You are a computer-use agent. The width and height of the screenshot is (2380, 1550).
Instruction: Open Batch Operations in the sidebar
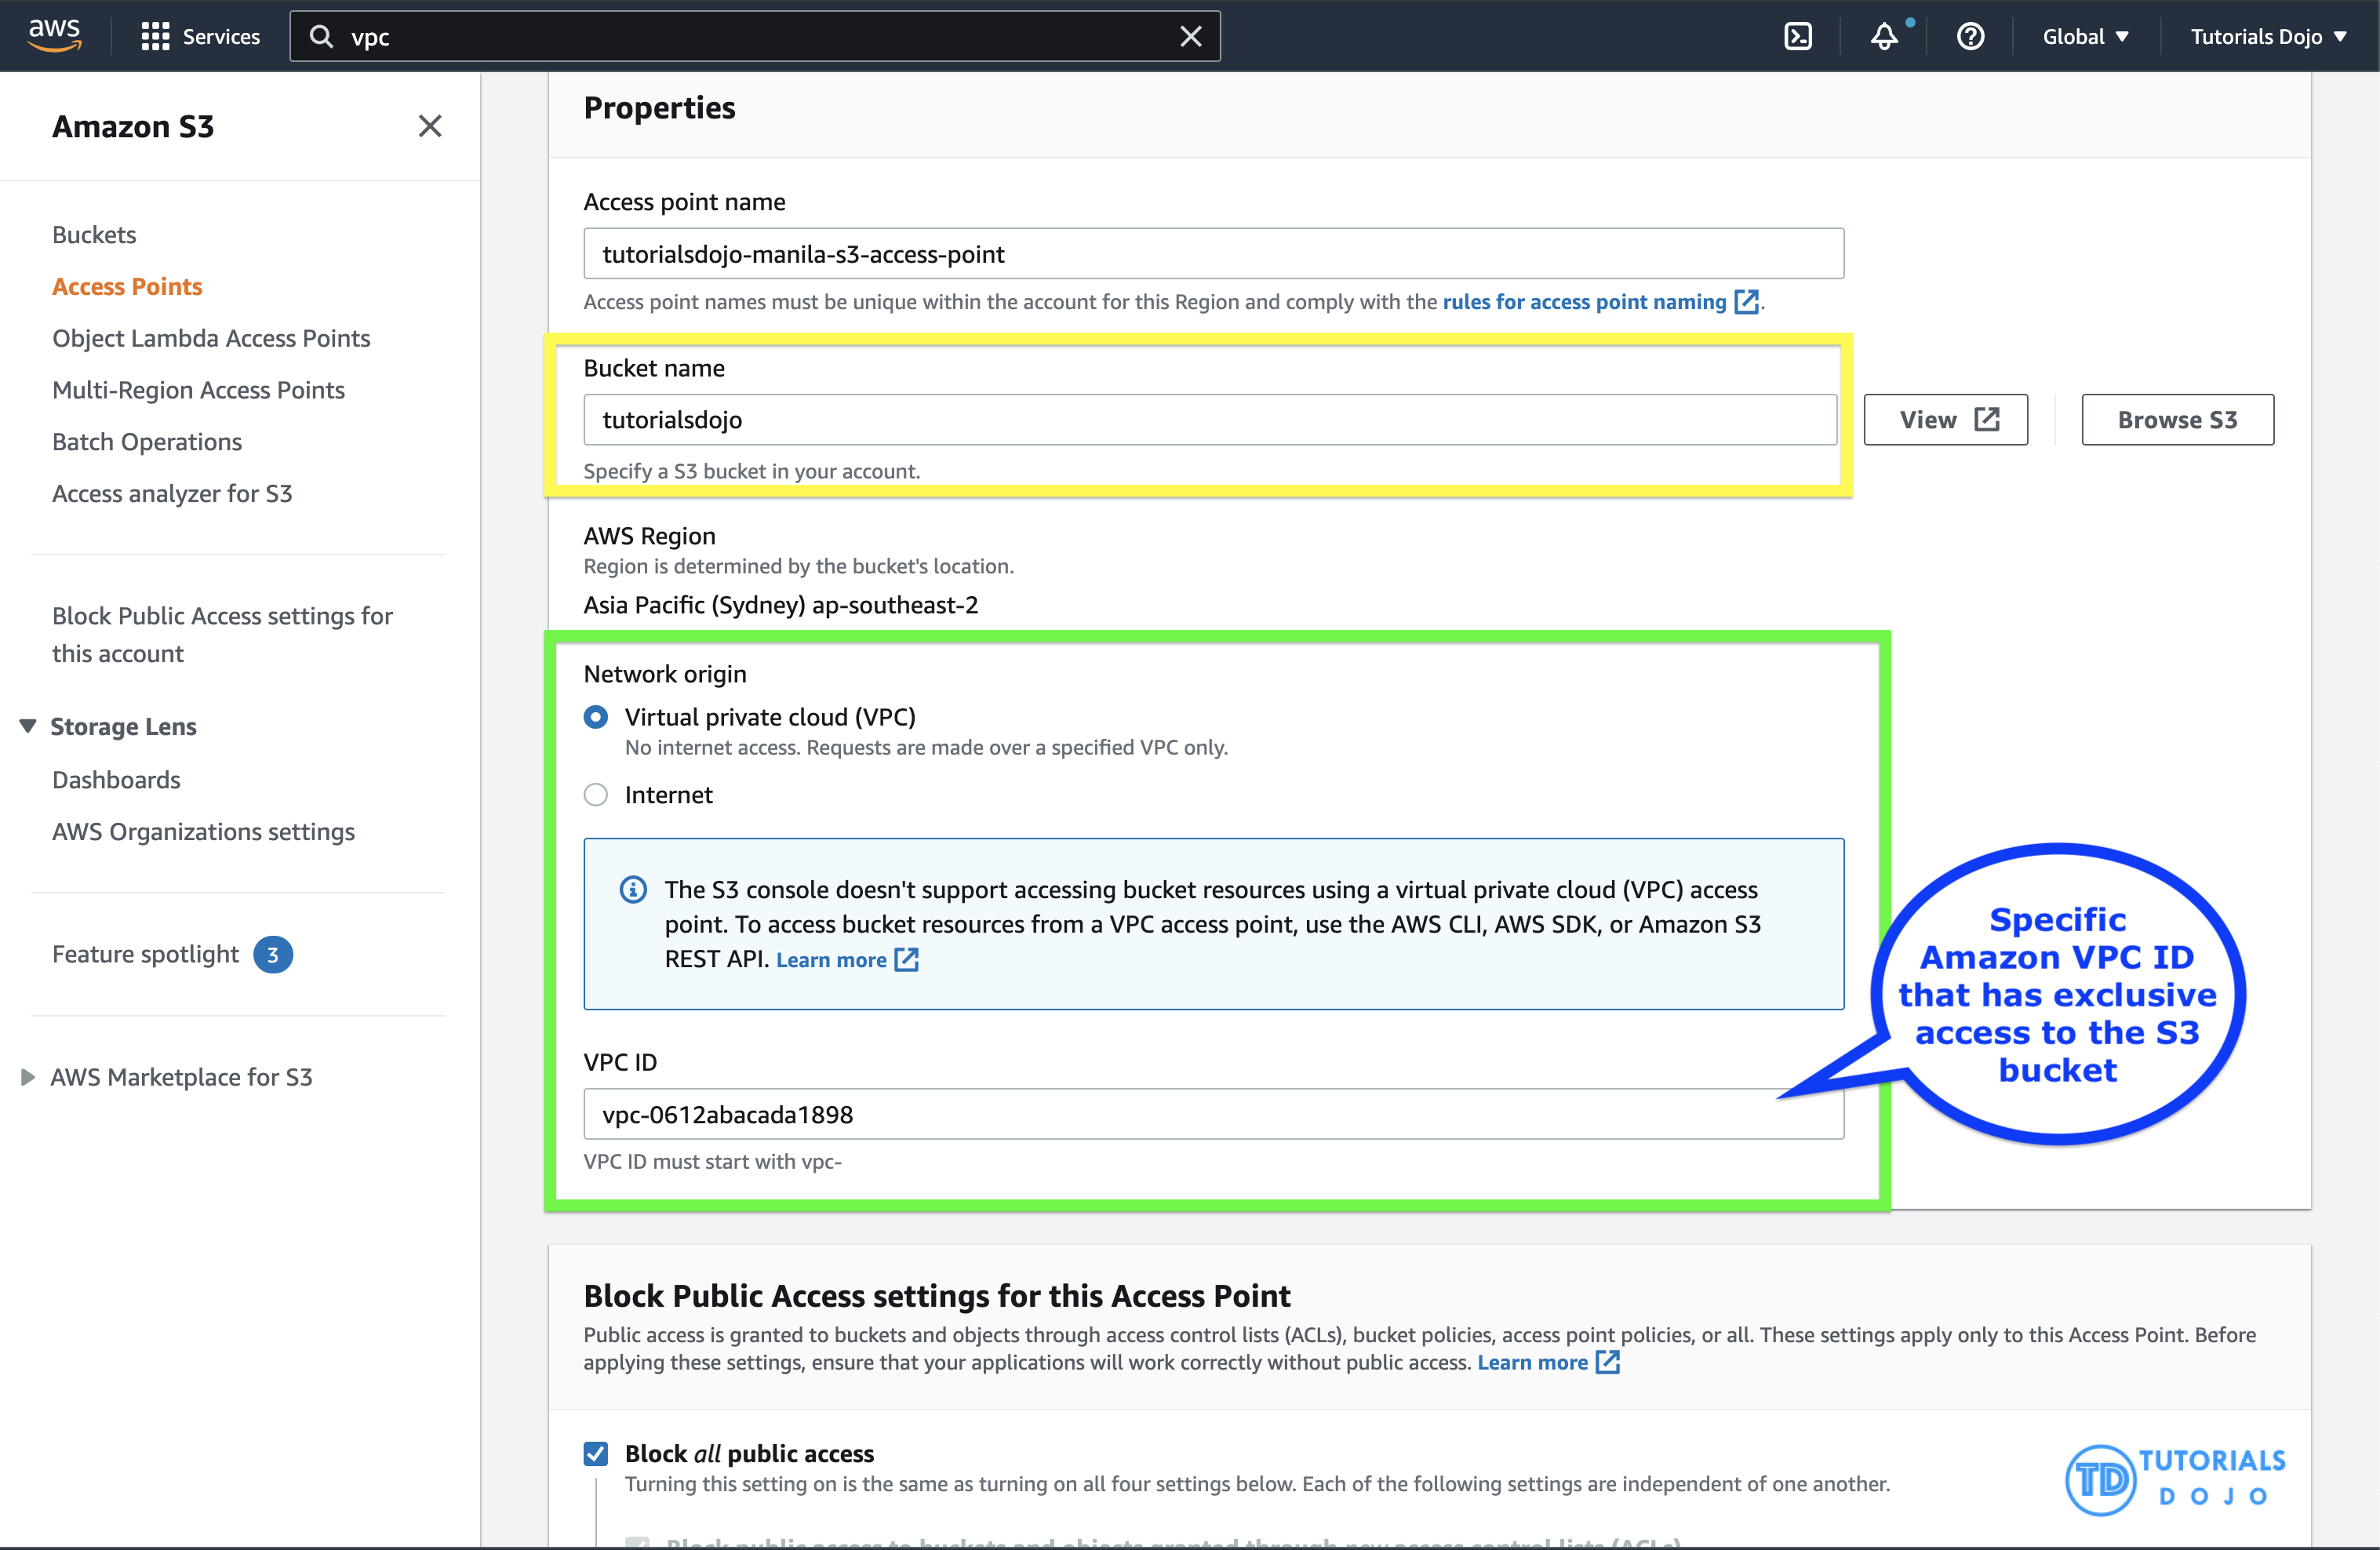[x=147, y=442]
